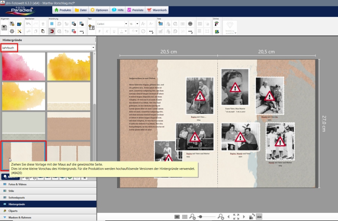338x221 pixels.
Task: Click the zoom out magnifier icon
Action: 192,217
